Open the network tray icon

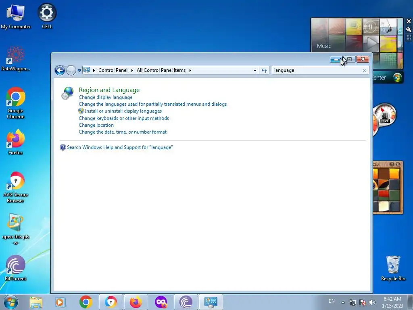tap(353, 302)
